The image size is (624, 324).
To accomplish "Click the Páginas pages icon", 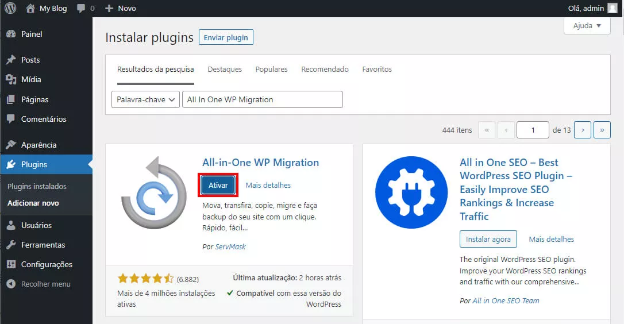I will pyautogui.click(x=11, y=99).
